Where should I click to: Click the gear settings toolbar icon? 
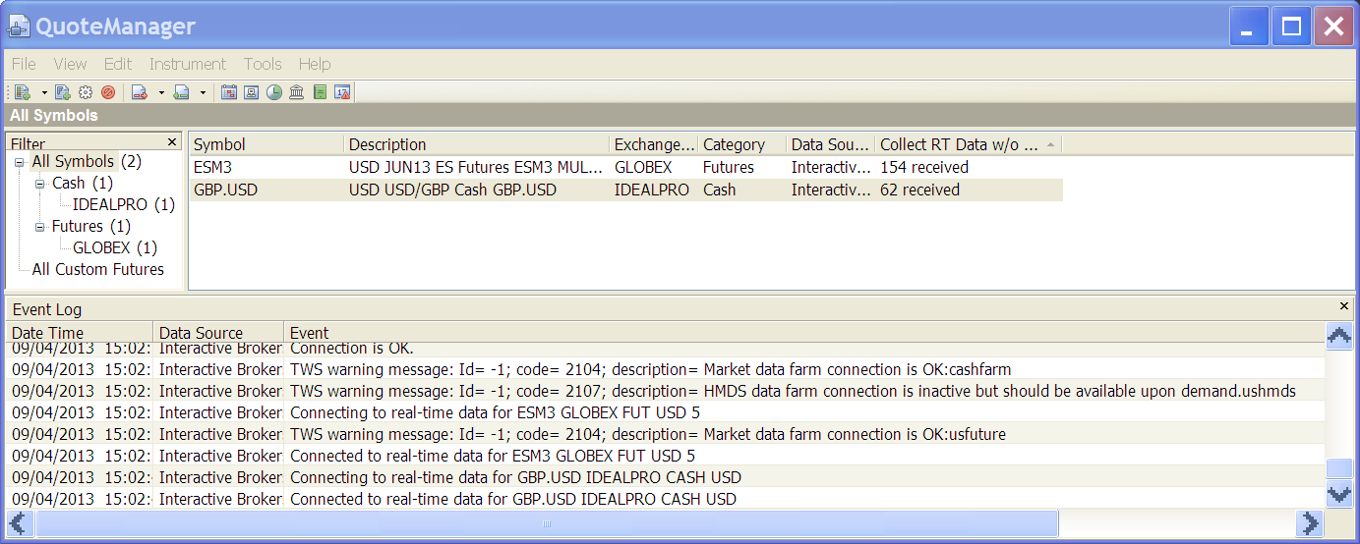click(x=86, y=92)
